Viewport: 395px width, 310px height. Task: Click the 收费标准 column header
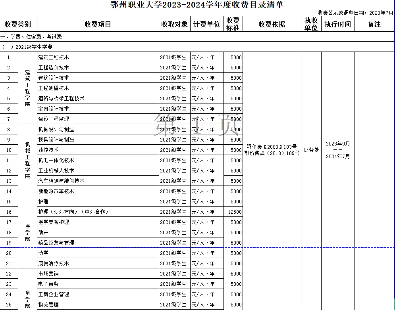point(233,24)
